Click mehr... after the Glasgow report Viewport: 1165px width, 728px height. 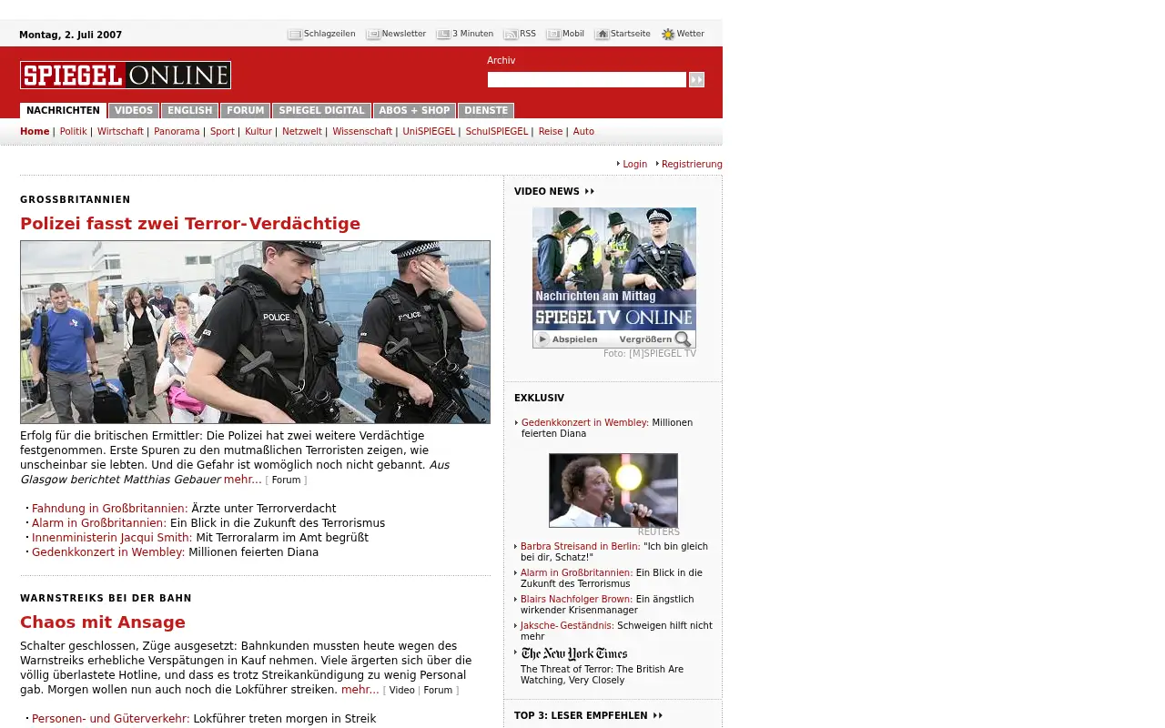[243, 480]
